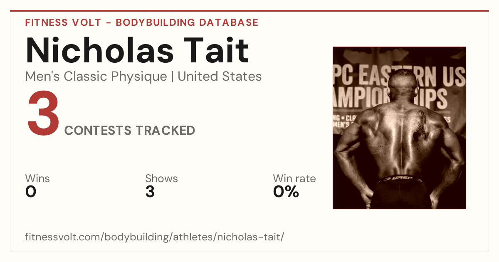This screenshot has width=499, height=262.
Task: Click the Nicholas Tait athlete photo
Action: pos(399,128)
